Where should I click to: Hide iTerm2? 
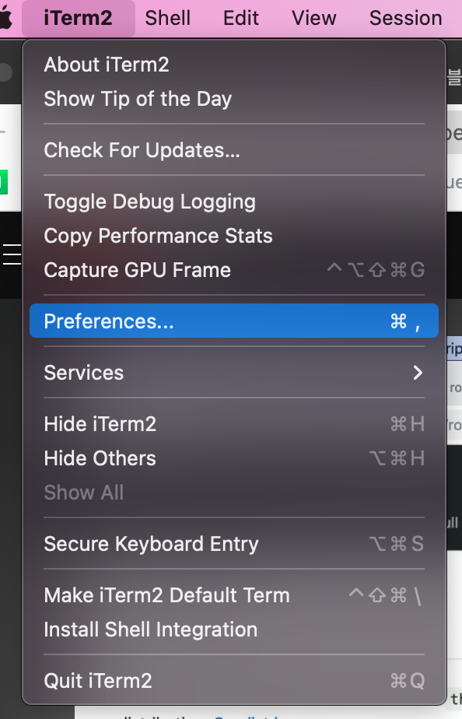(x=100, y=424)
